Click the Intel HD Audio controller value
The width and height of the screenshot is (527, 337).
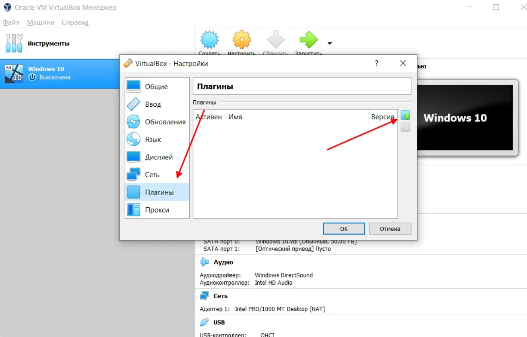click(x=274, y=283)
